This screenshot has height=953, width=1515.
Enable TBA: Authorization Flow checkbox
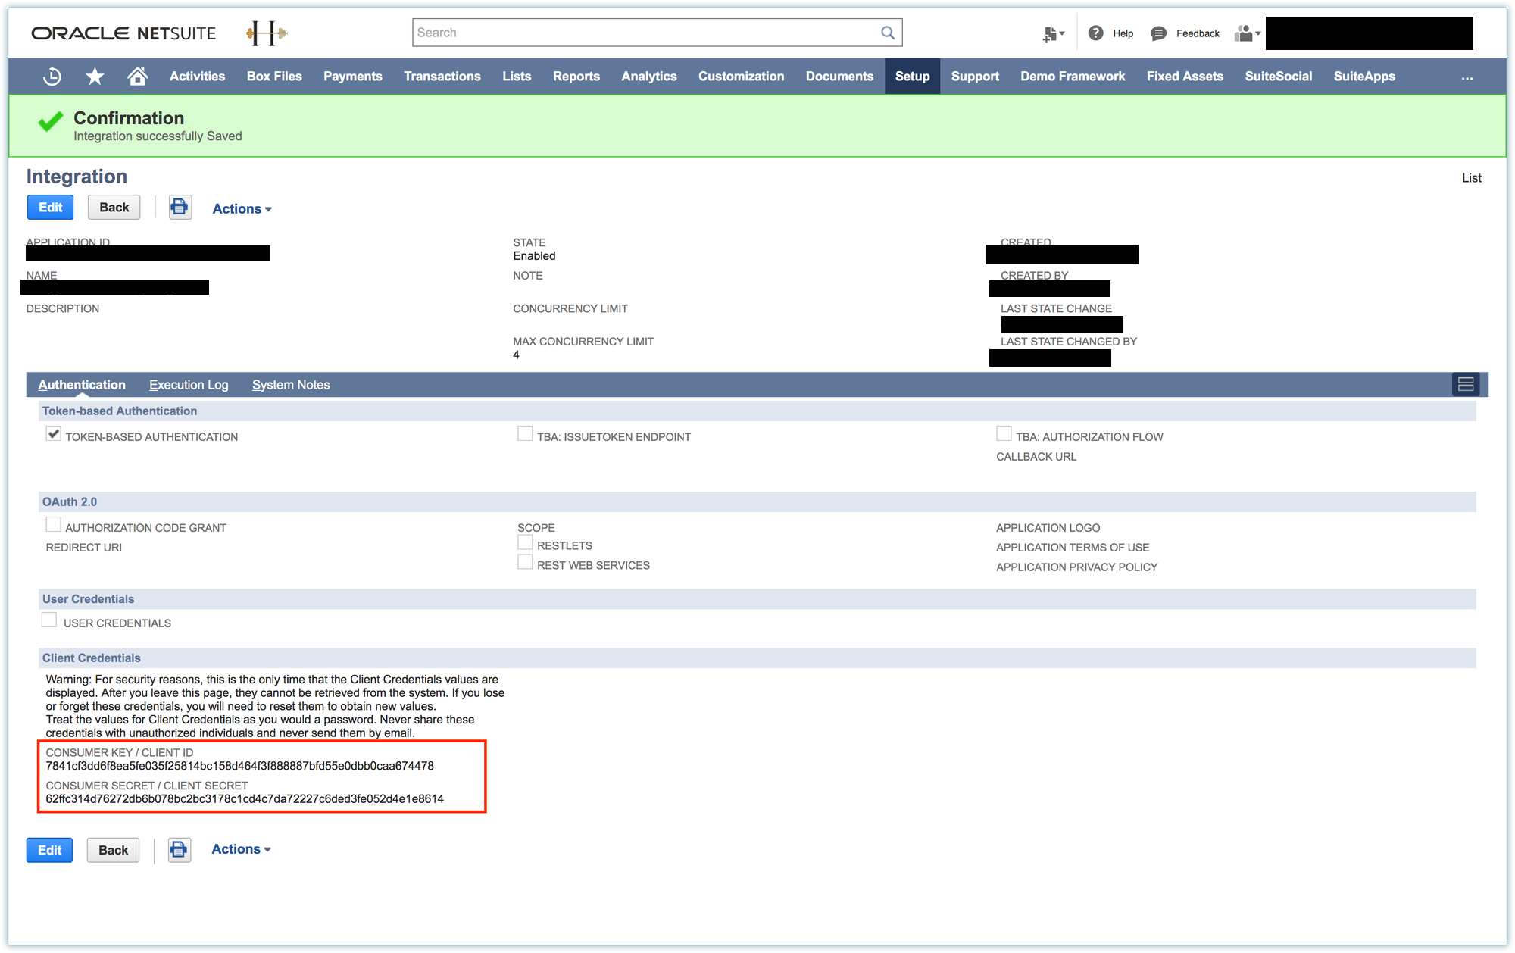1004,434
